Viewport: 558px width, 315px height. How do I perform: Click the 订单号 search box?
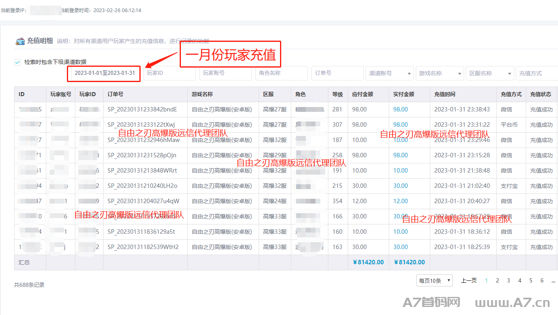click(337, 73)
